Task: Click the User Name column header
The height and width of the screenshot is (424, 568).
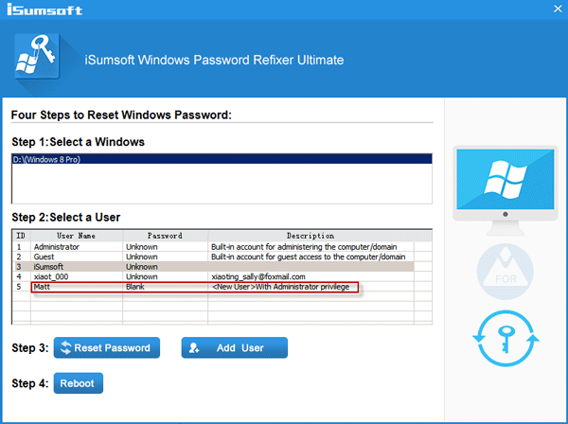Action: pyautogui.click(x=77, y=236)
